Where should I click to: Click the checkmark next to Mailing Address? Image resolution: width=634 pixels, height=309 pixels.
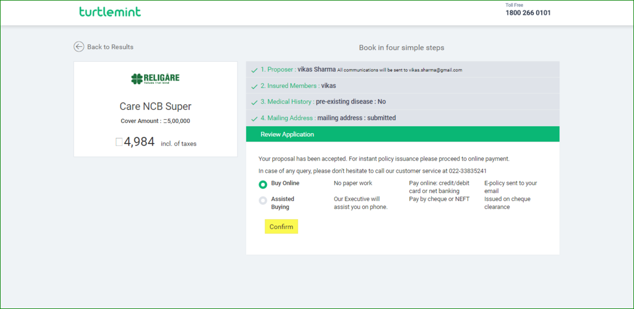[254, 118]
